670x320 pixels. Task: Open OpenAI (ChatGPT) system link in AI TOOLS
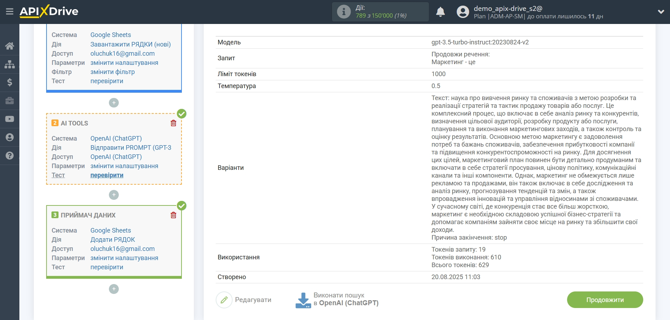[116, 139]
